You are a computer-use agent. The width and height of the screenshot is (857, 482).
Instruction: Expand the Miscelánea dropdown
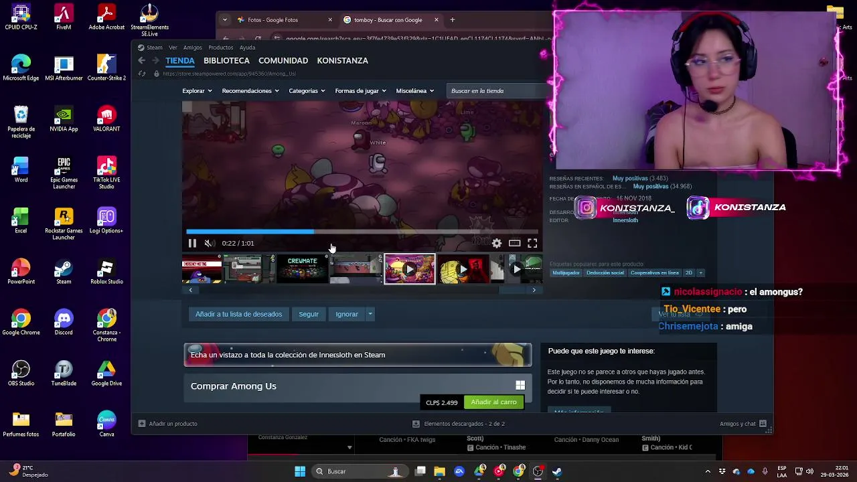click(x=414, y=91)
